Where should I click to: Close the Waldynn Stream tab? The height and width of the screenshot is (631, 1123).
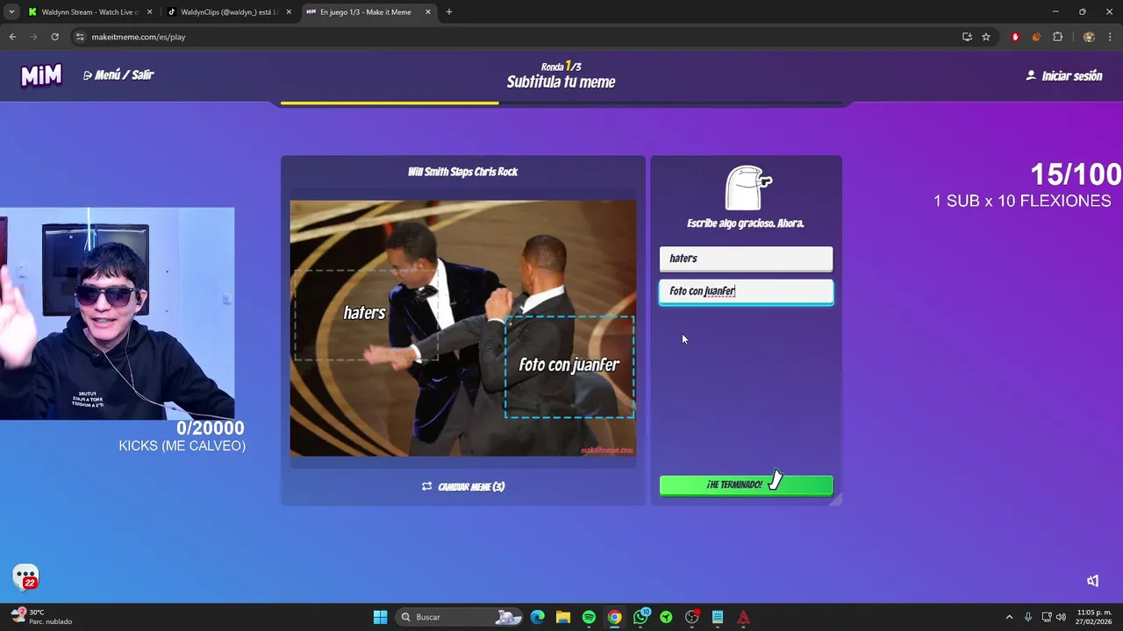click(x=149, y=12)
